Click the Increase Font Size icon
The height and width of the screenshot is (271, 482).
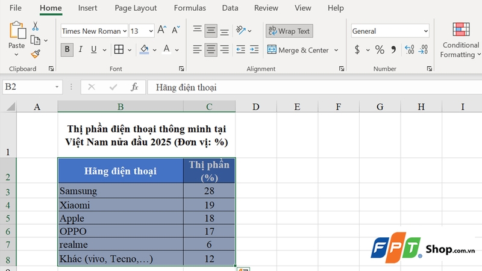(x=161, y=31)
